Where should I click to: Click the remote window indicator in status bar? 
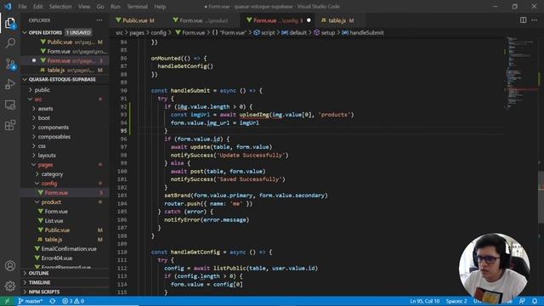click(7, 301)
